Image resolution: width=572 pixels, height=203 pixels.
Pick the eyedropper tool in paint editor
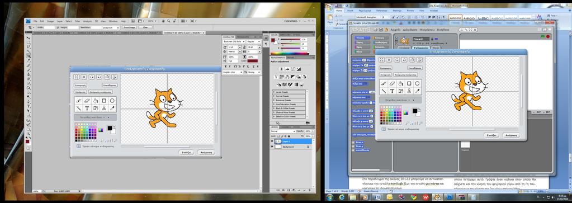click(x=417, y=91)
